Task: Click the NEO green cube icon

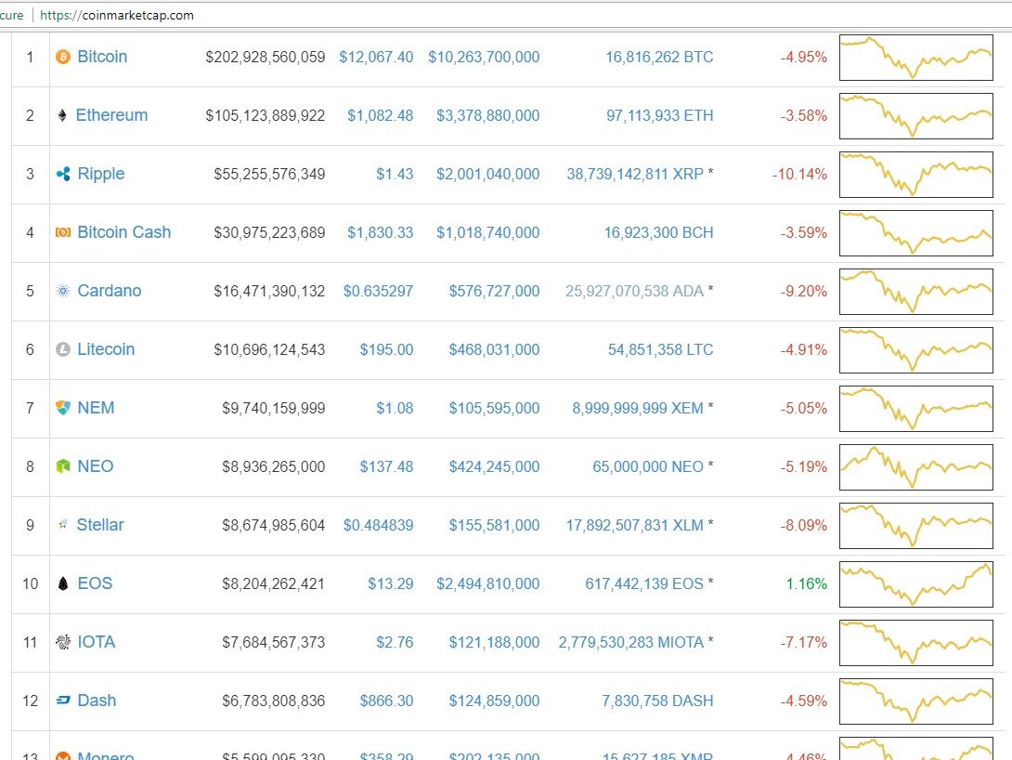Action: [x=62, y=466]
